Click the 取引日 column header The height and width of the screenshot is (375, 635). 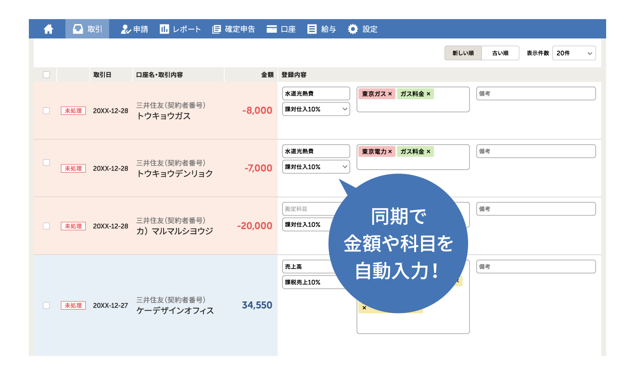click(102, 75)
